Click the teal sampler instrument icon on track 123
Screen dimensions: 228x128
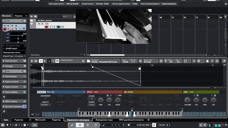tap(58, 27)
